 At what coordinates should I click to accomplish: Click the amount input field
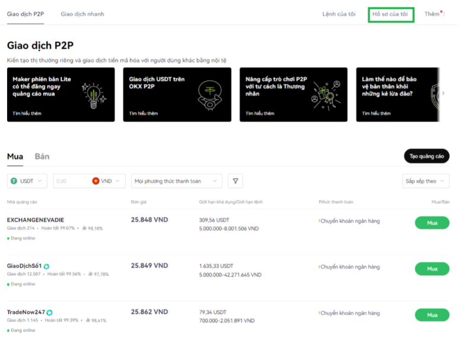point(71,181)
